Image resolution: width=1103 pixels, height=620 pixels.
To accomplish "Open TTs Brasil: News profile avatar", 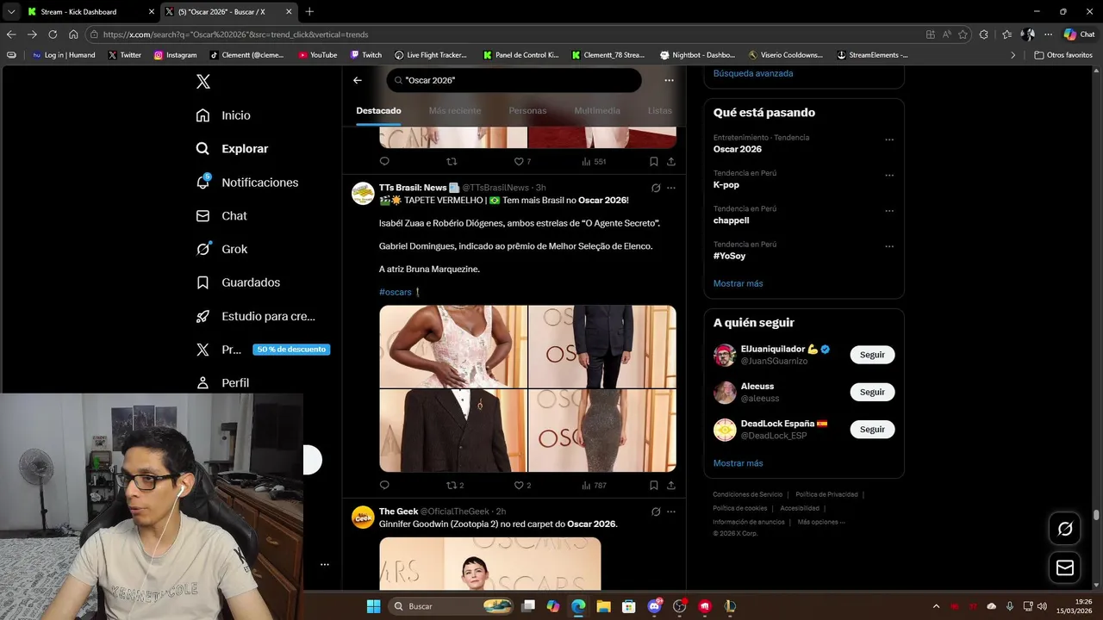I will pyautogui.click(x=363, y=193).
